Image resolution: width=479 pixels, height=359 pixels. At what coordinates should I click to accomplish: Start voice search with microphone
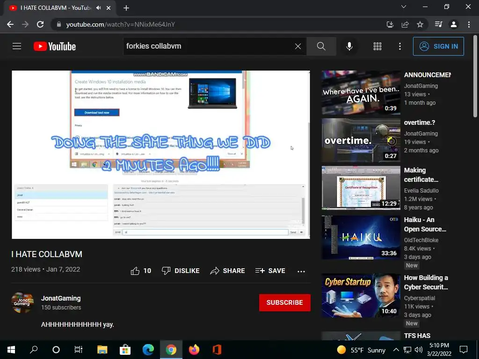[349, 46]
